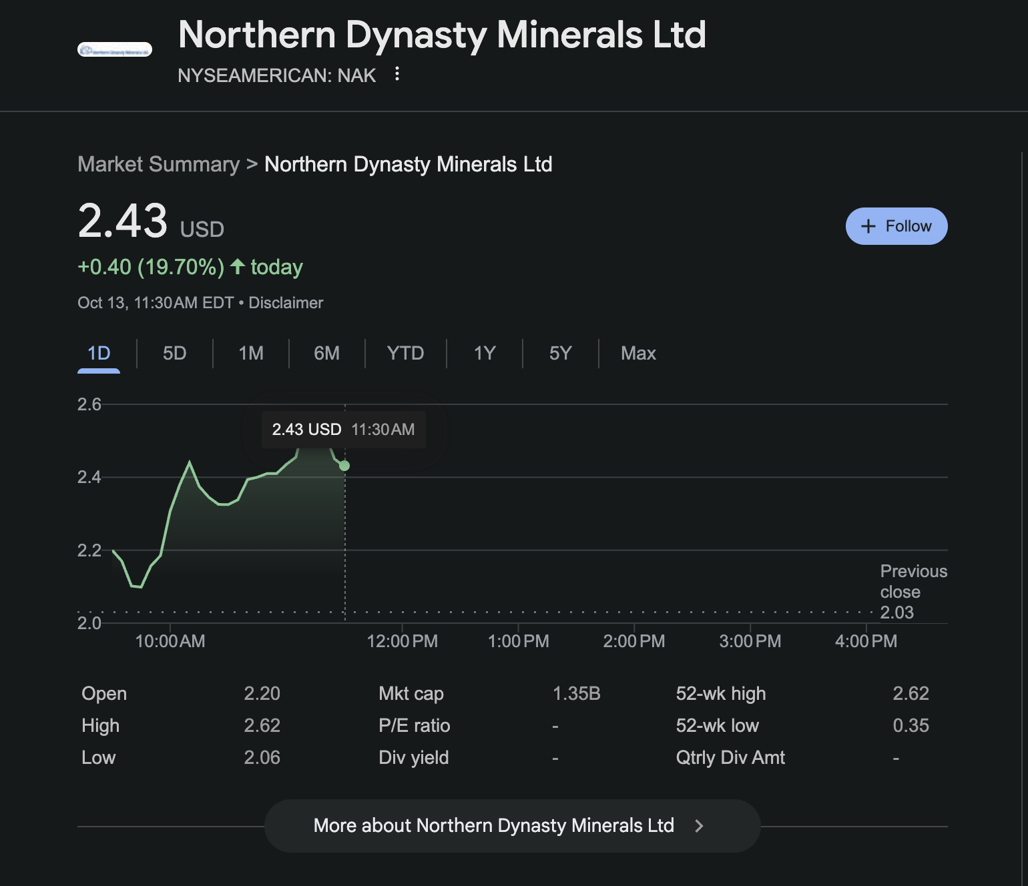Switch to the 5D chart range
The height and width of the screenshot is (886, 1028).
(175, 353)
